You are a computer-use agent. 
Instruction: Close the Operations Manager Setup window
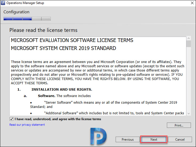192,3
